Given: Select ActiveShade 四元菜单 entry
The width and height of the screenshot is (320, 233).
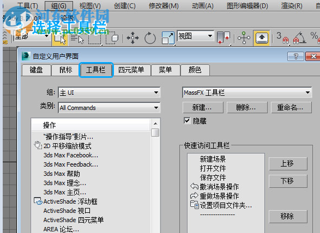Looking at the screenshot, I should [73, 220].
